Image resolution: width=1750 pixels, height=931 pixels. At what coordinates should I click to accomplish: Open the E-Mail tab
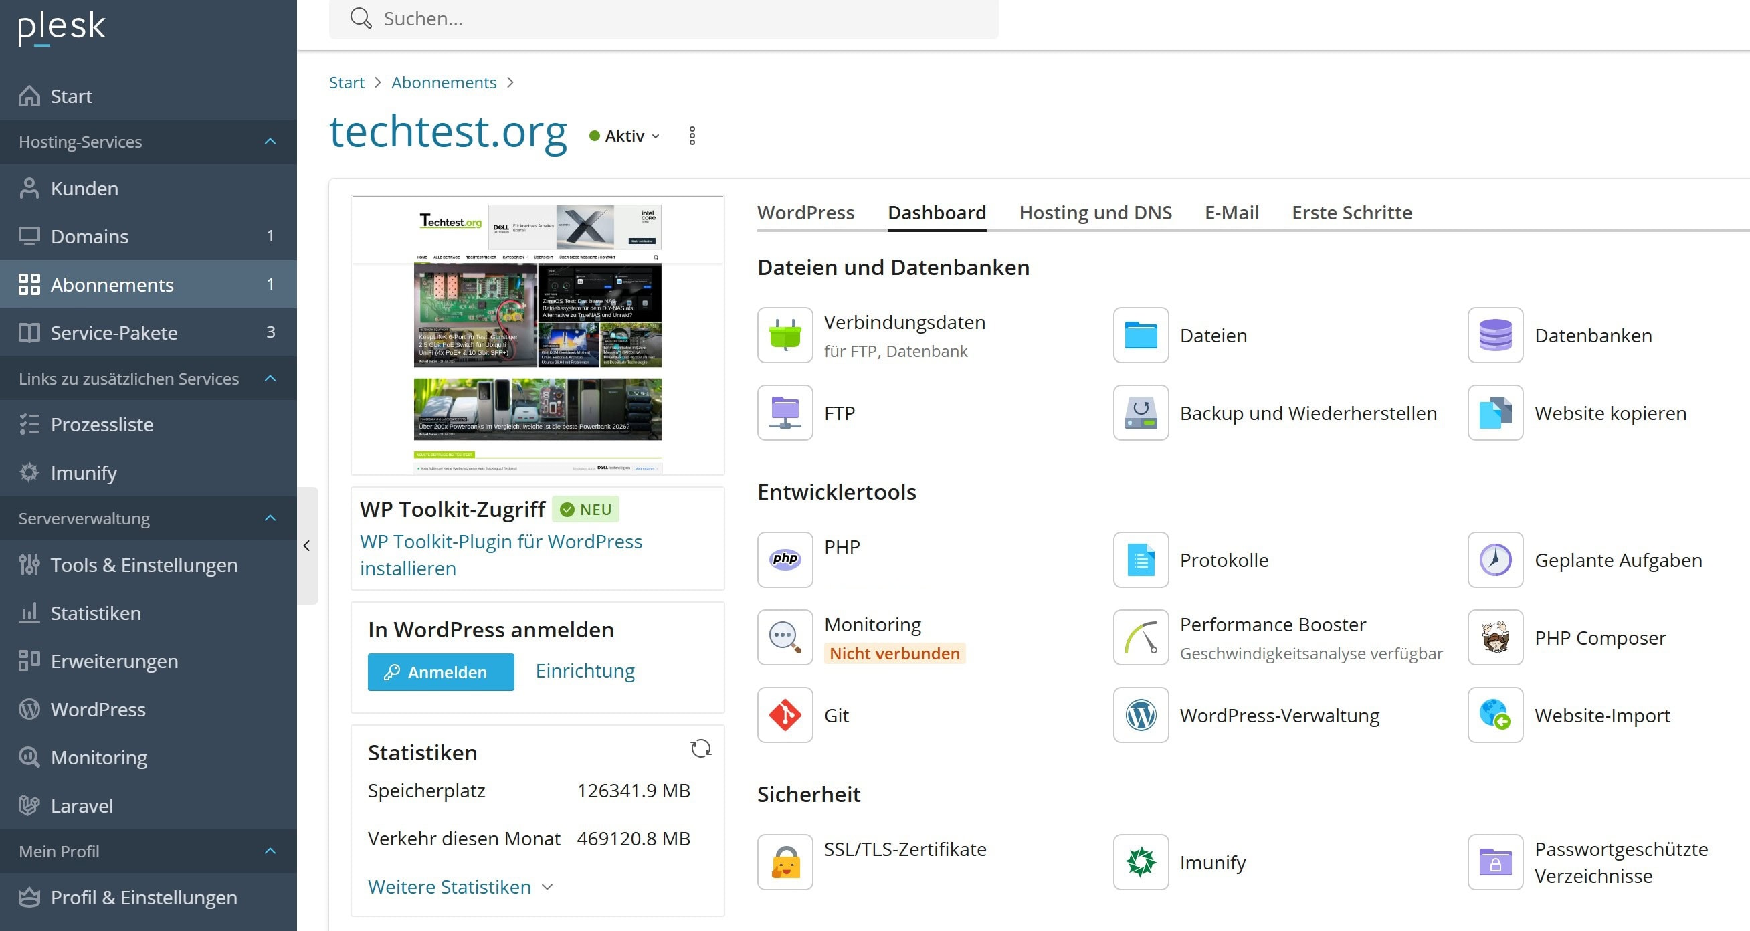tap(1232, 213)
